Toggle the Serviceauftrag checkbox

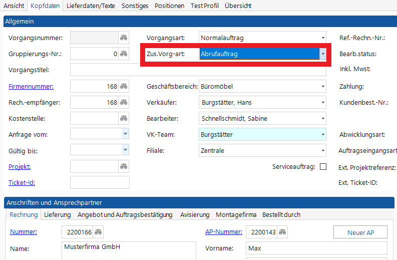click(x=323, y=166)
